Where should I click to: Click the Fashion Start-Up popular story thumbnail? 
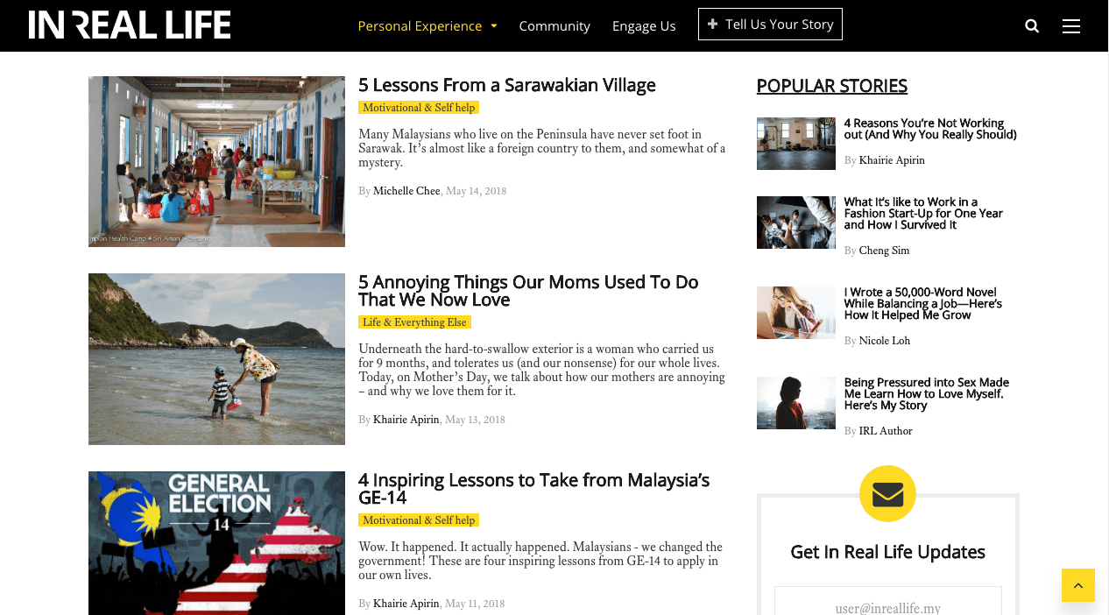click(796, 223)
